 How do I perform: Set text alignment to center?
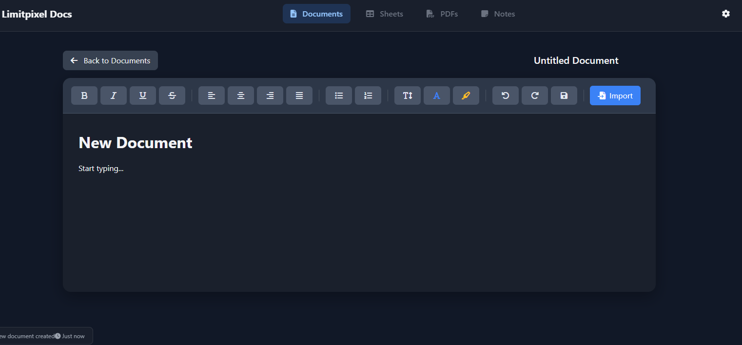click(240, 96)
